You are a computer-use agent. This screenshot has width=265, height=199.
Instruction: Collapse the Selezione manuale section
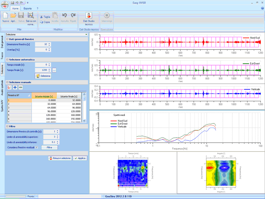tap(7, 82)
